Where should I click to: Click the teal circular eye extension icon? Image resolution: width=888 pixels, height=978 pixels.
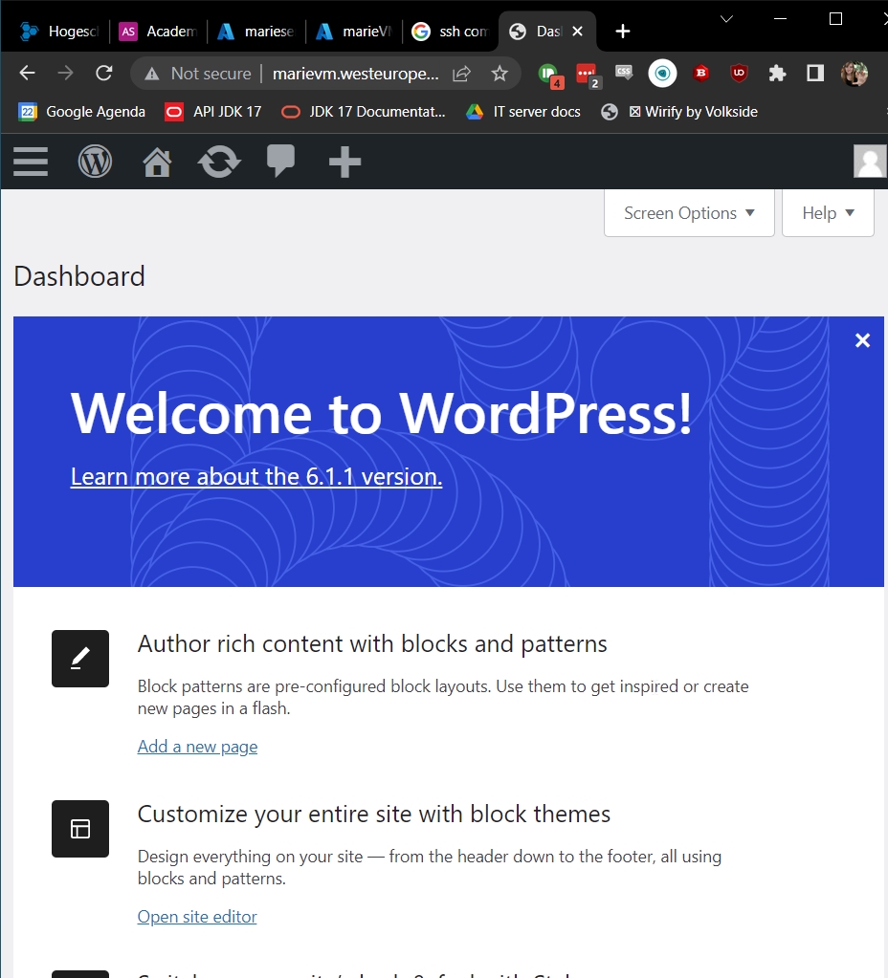coord(662,74)
